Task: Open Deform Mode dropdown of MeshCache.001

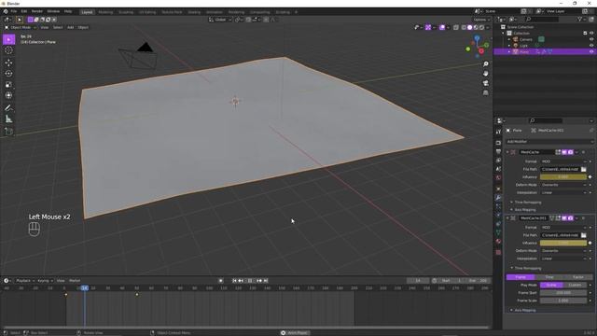Action: pyautogui.click(x=563, y=251)
